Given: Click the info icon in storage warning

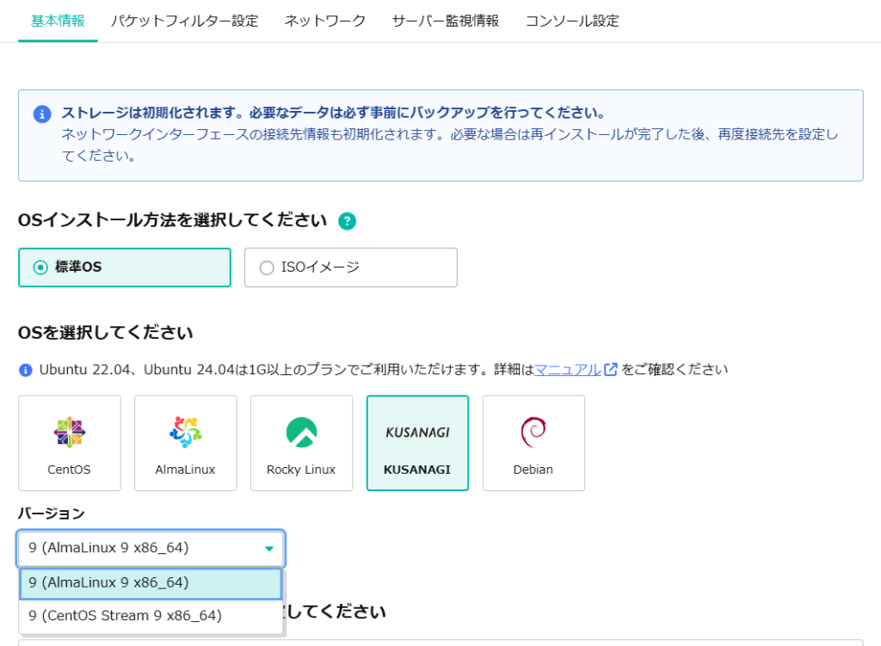Looking at the screenshot, I should click(x=41, y=114).
